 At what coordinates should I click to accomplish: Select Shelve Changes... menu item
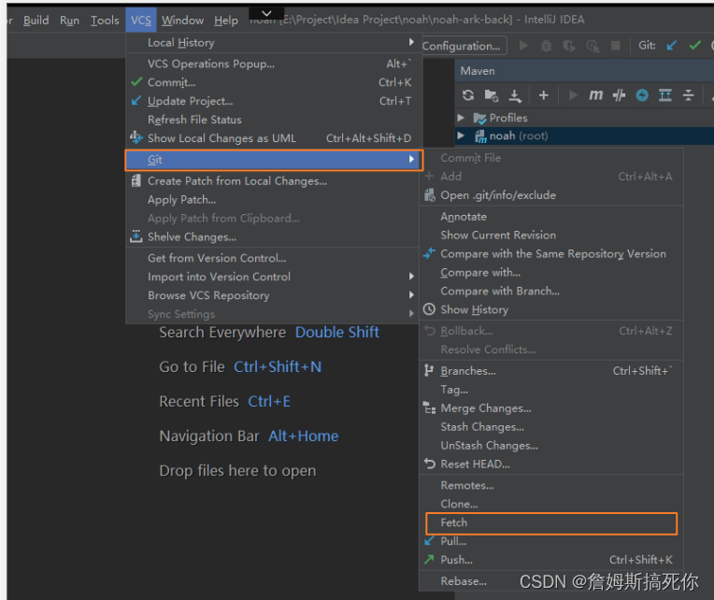coord(273,237)
